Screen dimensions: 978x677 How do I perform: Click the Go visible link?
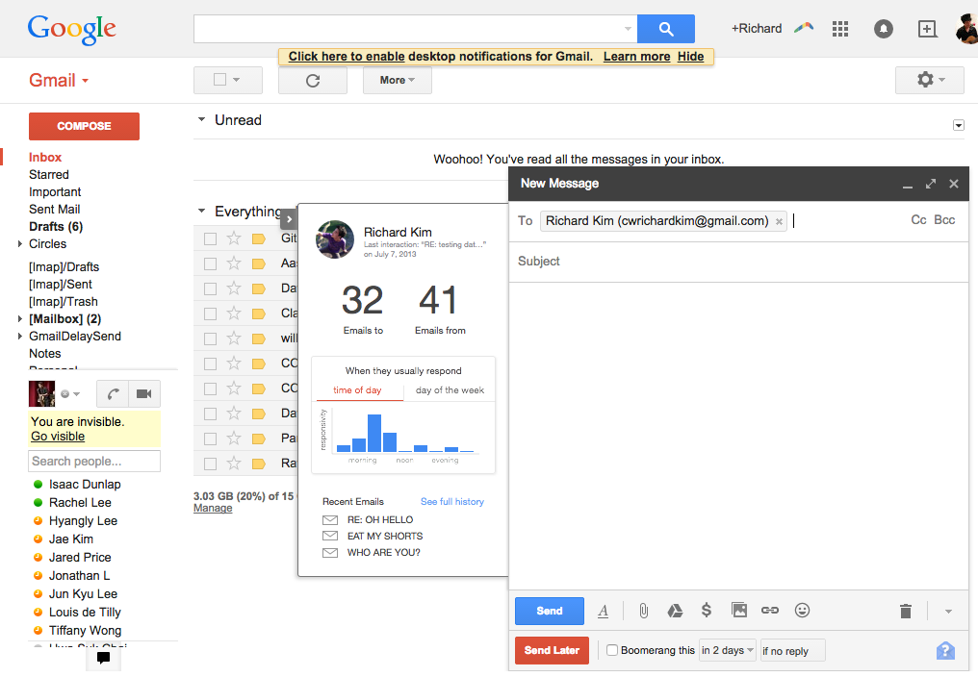58,437
